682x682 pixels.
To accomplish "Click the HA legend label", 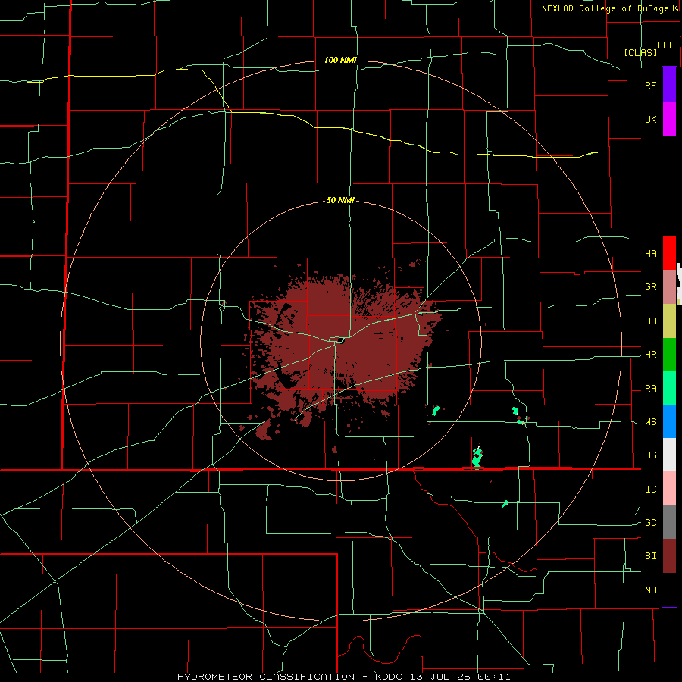I will [650, 254].
